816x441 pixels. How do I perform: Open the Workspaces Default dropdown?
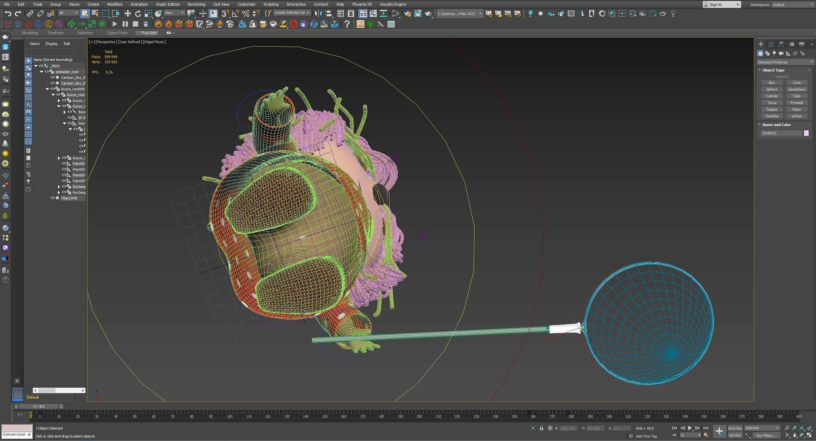(793, 4)
